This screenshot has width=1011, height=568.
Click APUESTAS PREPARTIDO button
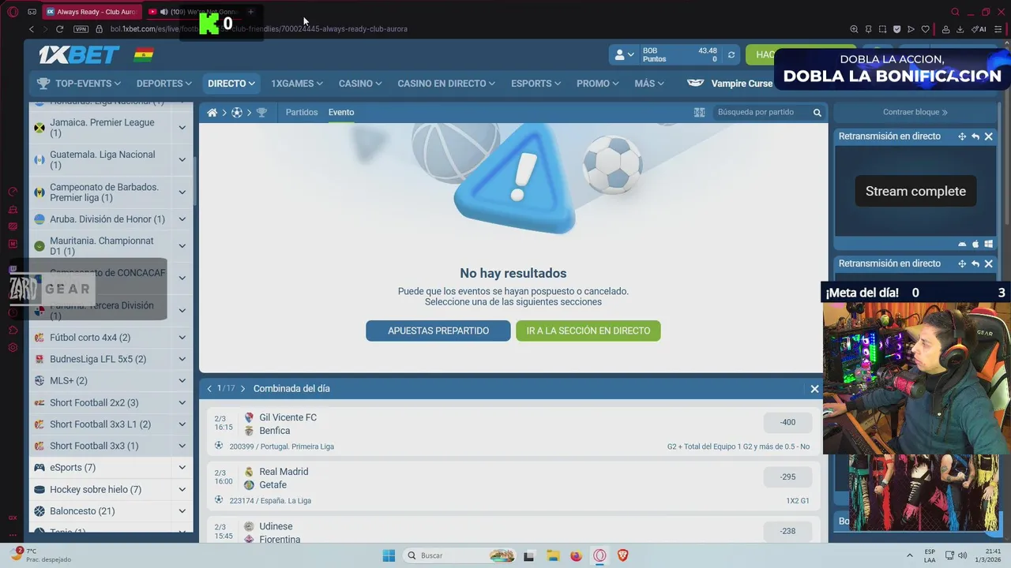pos(438,331)
